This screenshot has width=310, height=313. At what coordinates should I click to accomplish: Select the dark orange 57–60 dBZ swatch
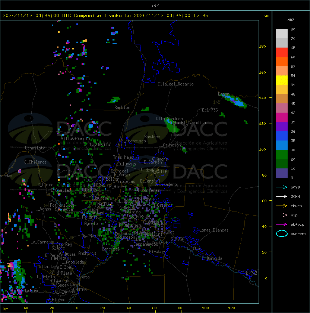point(282,61)
